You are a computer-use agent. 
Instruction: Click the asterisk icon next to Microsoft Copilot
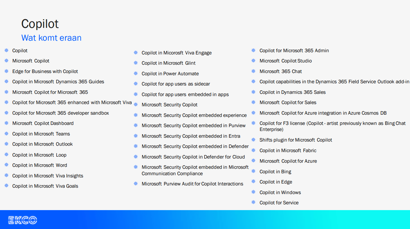point(6,61)
